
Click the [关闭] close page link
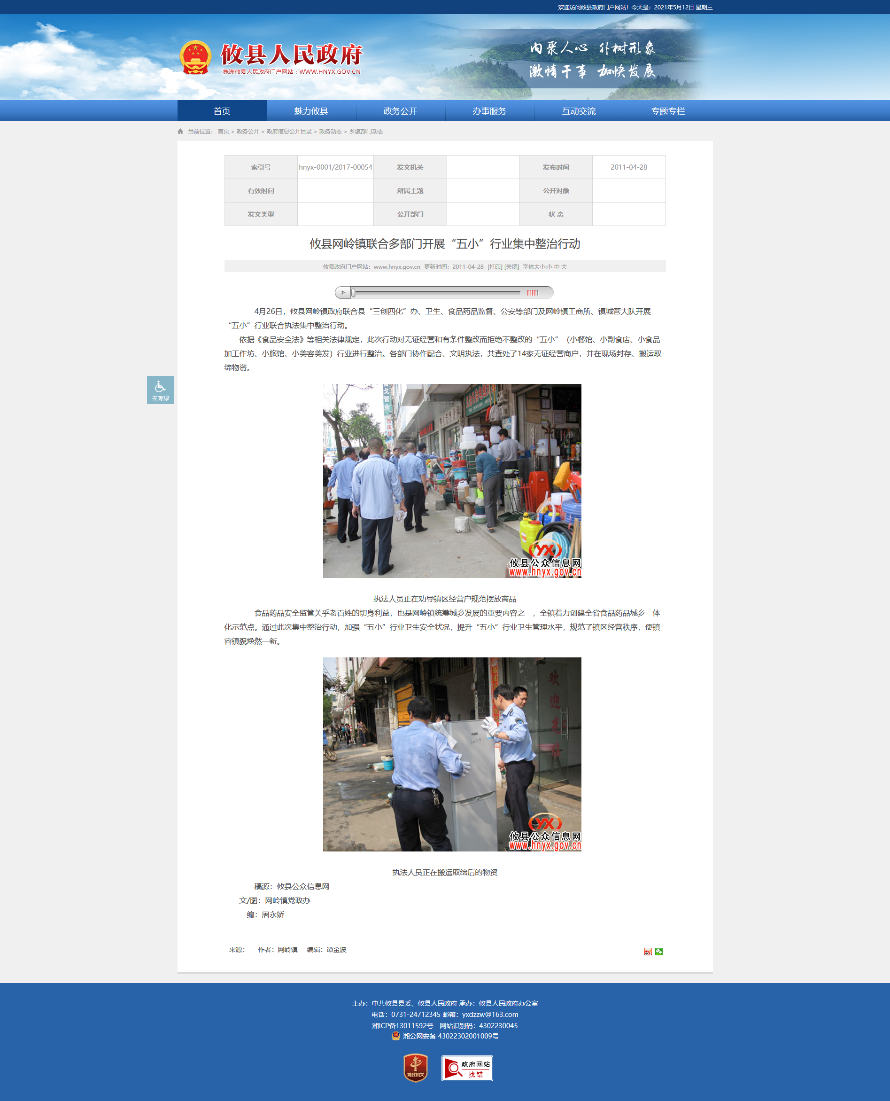(511, 267)
